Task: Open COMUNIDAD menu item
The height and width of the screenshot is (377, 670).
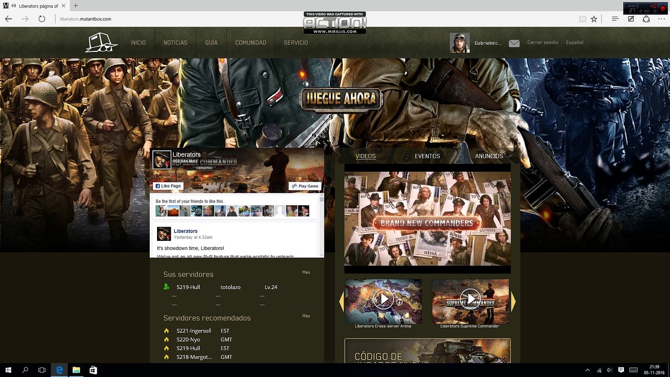Action: click(251, 43)
